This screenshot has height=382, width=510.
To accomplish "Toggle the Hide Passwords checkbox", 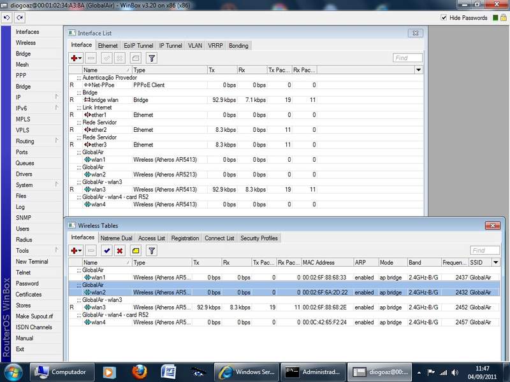I will (444, 18).
